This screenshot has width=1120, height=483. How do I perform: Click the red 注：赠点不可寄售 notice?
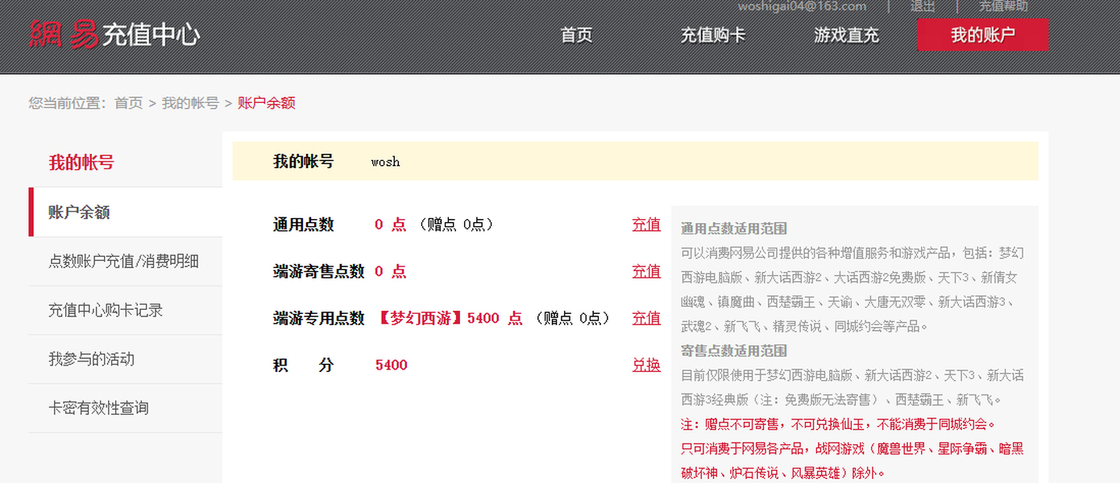(838, 424)
